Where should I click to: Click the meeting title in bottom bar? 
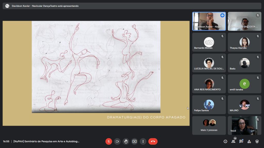click(x=46, y=141)
